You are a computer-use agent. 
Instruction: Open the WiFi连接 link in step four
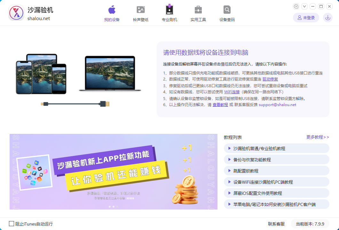(231, 92)
